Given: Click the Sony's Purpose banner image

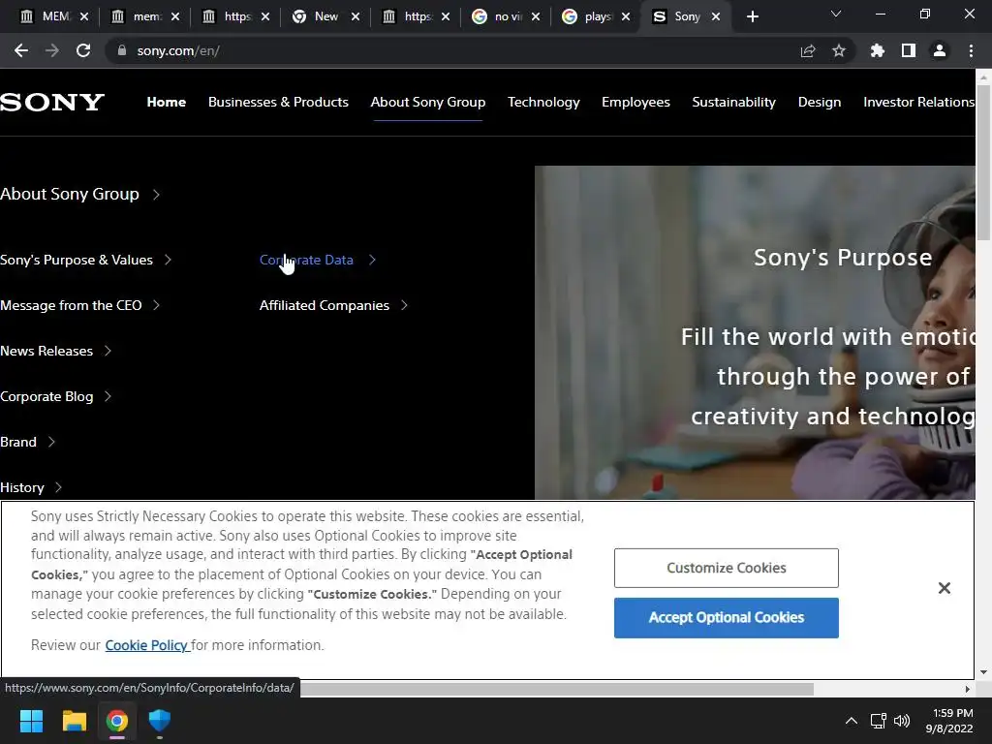Looking at the screenshot, I should (755, 332).
